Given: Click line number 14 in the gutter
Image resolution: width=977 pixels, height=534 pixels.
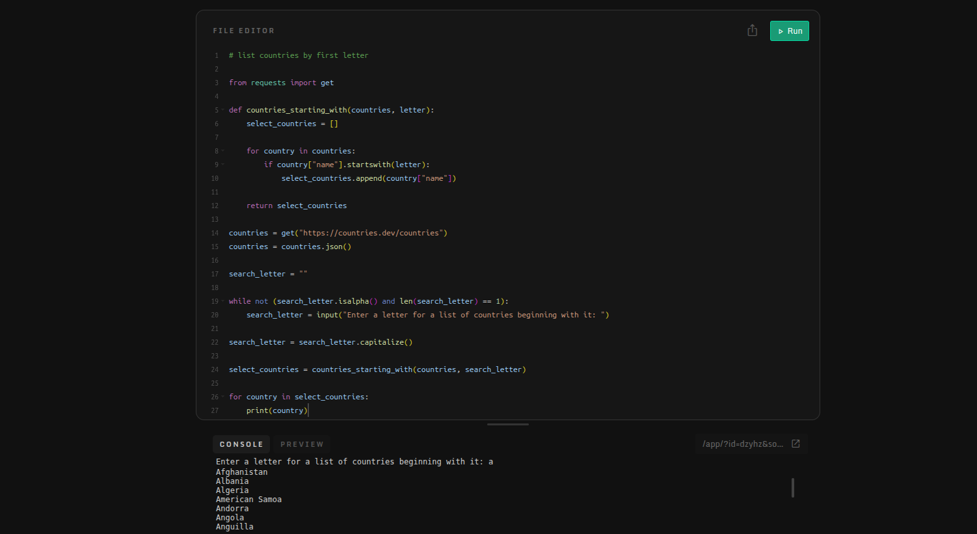Looking at the screenshot, I should click(215, 233).
